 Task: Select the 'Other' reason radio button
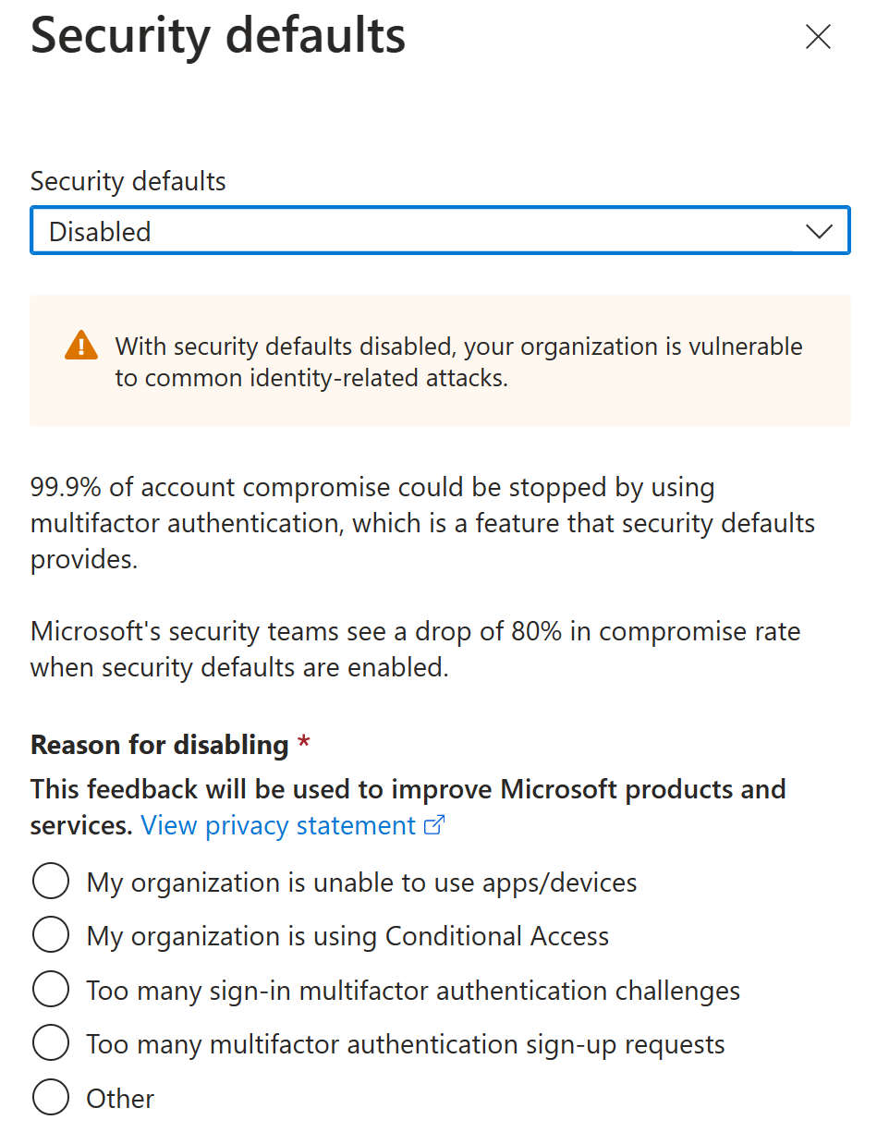[x=51, y=1098]
